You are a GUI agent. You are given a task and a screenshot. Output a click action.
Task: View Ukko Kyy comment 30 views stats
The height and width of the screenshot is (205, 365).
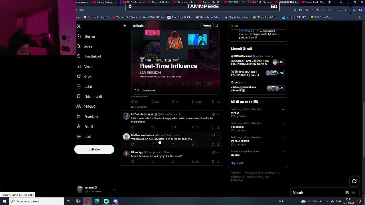pos(195,162)
